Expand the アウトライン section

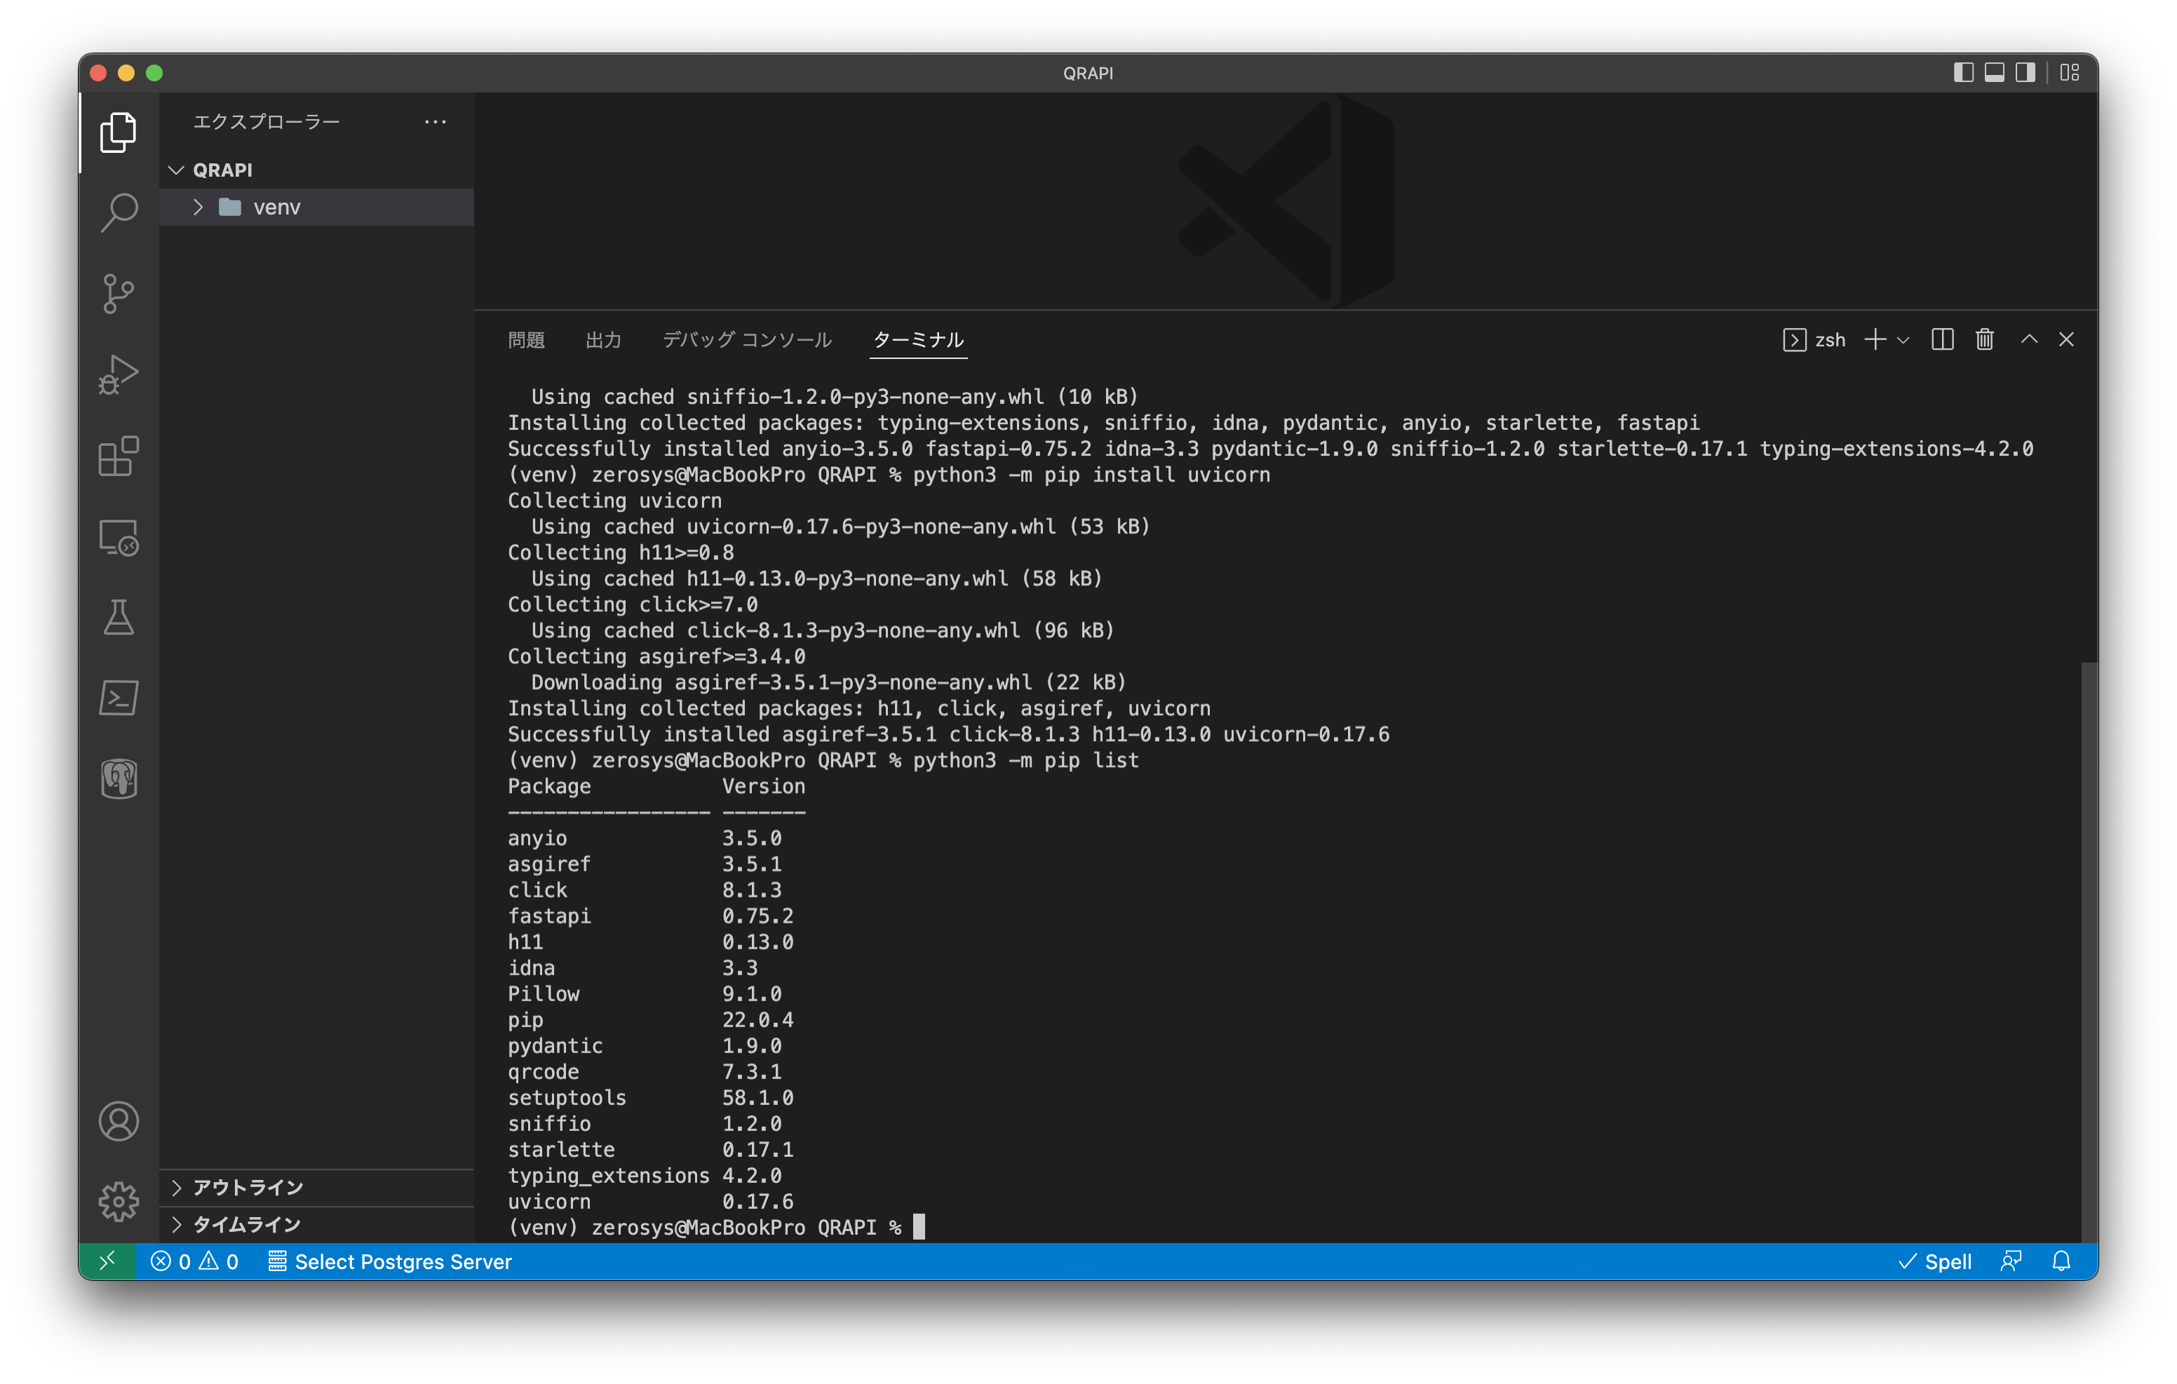316,1187
